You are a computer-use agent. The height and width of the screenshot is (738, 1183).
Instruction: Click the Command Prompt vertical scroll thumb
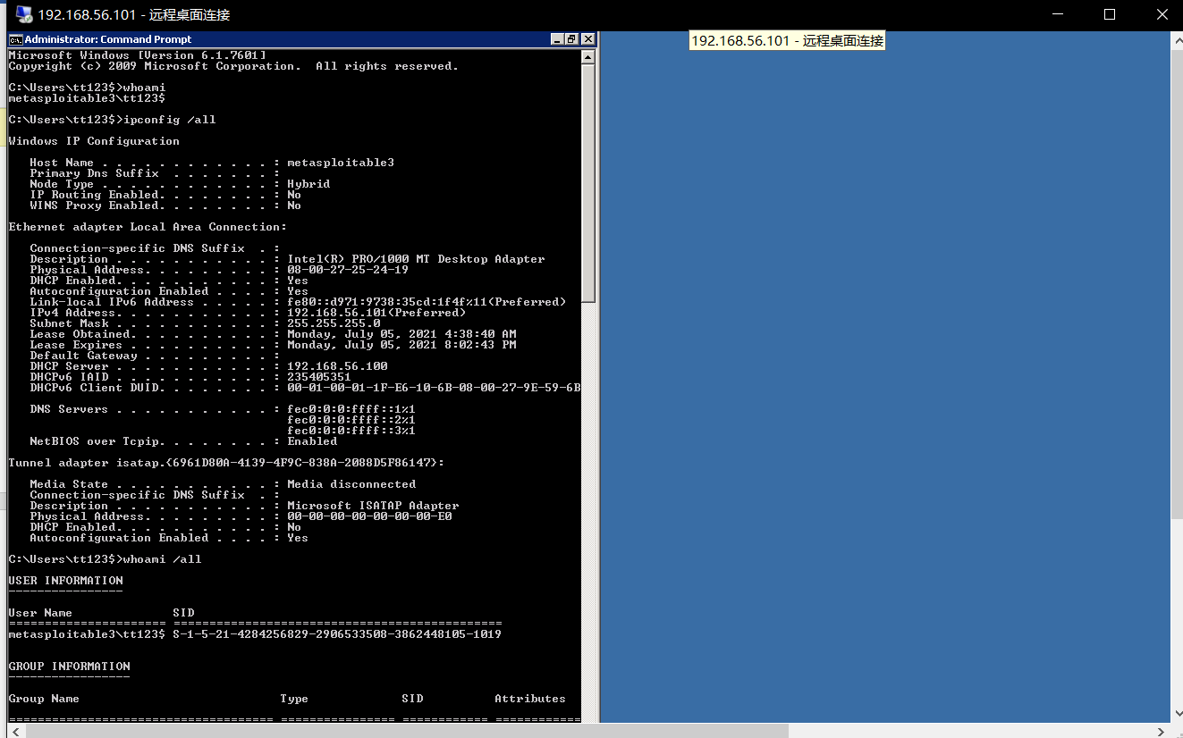pyautogui.click(x=587, y=183)
